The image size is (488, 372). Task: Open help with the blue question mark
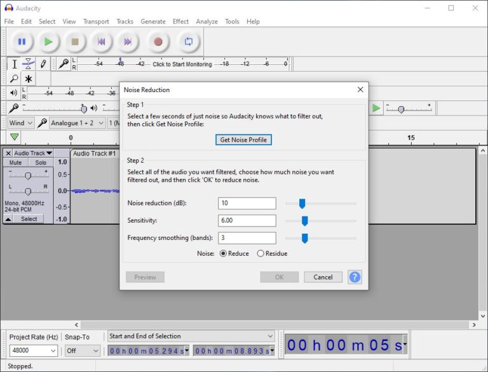(x=355, y=277)
